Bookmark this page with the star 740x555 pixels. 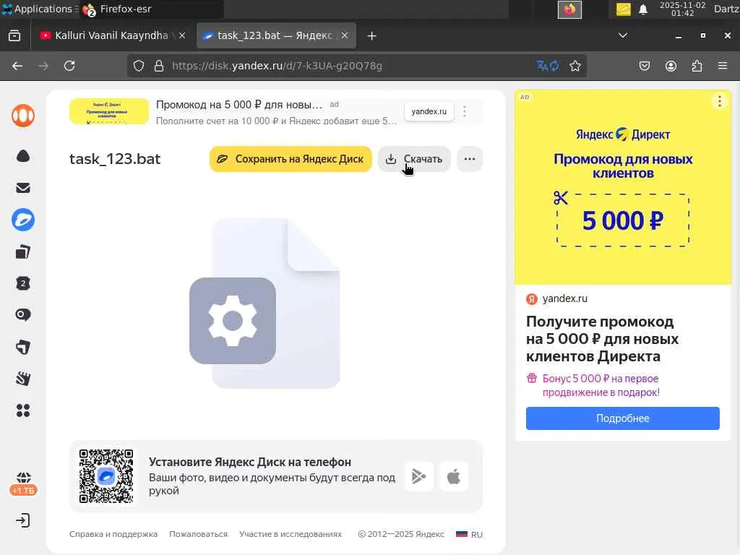[x=575, y=66]
